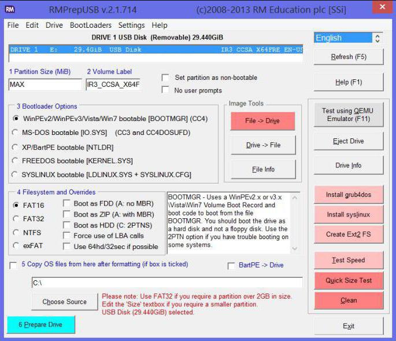Click scroll-down arrow of BOOTMGR description box
396x341 pixels.
tap(294, 249)
